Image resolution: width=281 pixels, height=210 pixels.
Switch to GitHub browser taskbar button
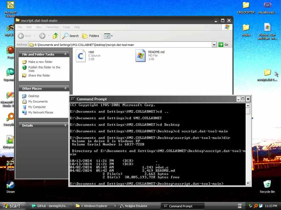click(x=50, y=206)
